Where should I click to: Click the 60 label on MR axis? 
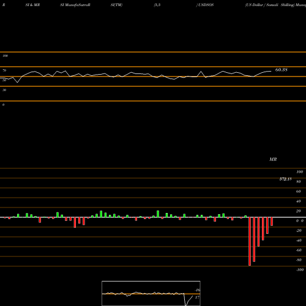[299, 192]
